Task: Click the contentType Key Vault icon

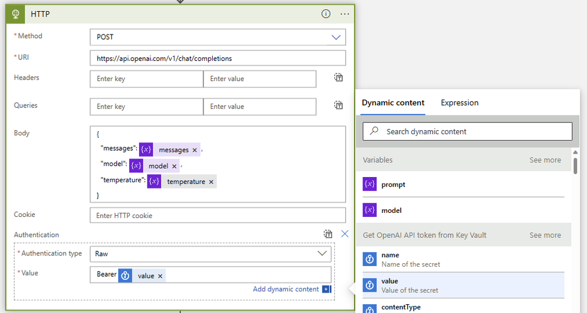Action: pyautogui.click(x=370, y=309)
